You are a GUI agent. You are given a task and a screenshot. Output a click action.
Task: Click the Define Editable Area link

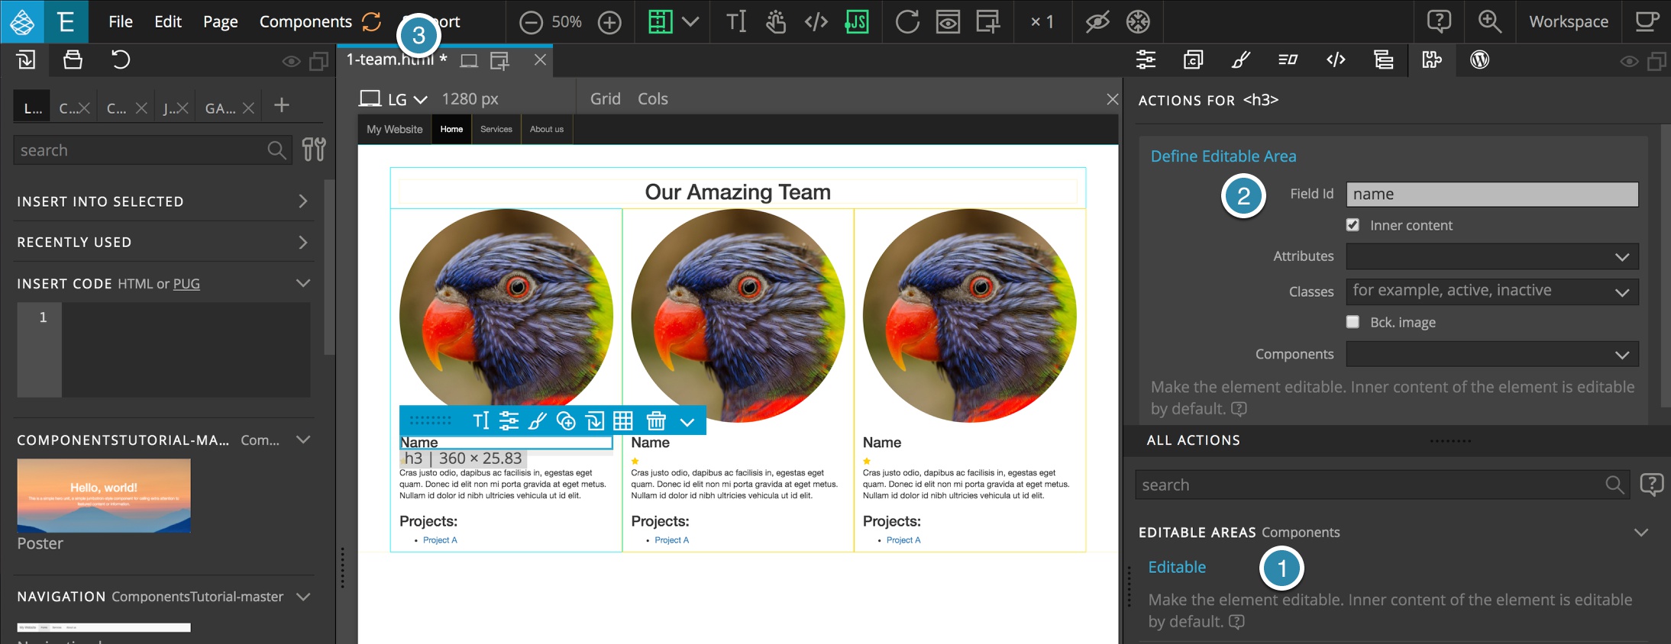[1223, 156]
